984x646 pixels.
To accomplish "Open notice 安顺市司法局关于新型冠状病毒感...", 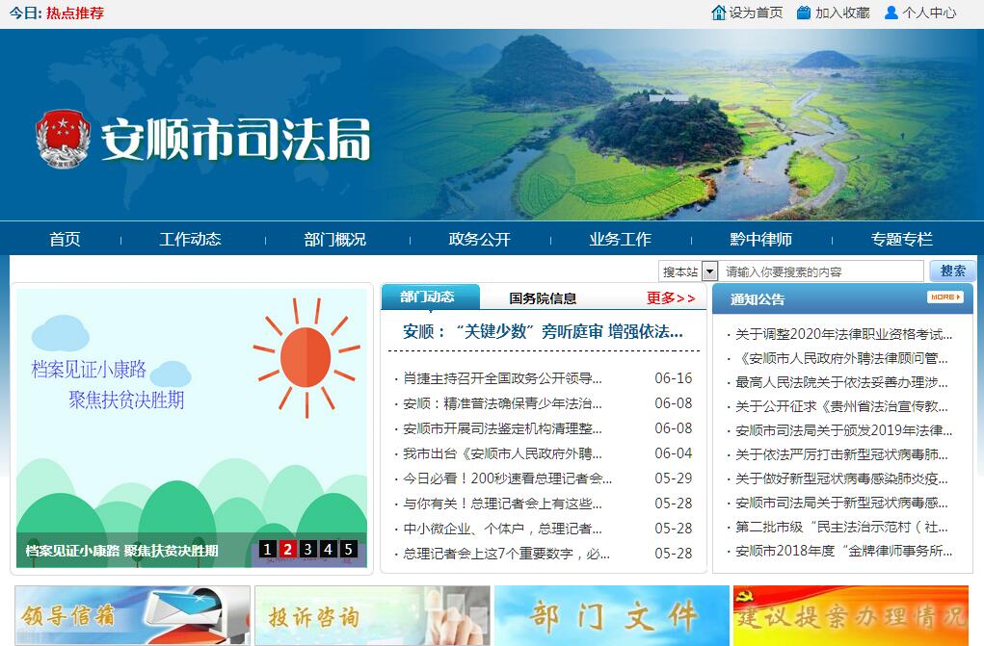I will click(x=841, y=503).
